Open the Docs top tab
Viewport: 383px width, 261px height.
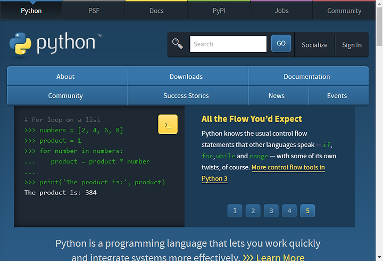tap(156, 11)
